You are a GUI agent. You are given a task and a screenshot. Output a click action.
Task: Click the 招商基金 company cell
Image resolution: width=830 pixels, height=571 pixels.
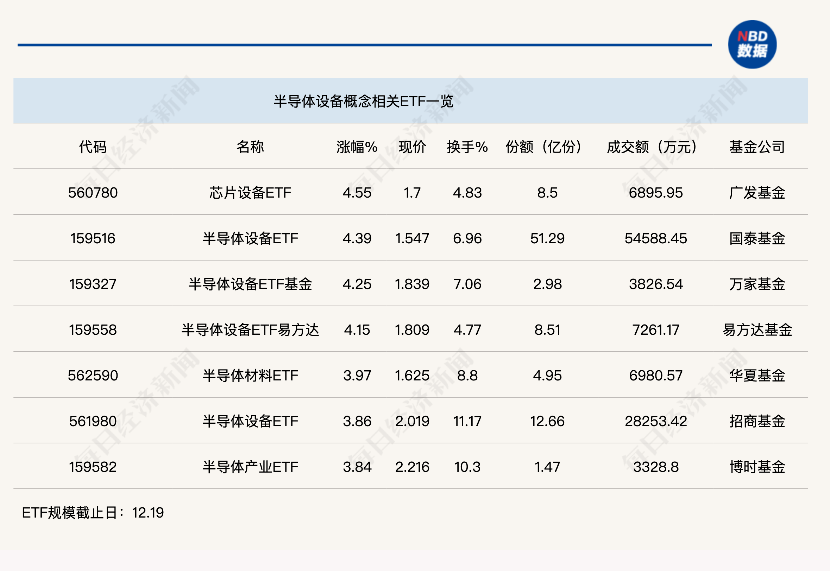tap(757, 422)
